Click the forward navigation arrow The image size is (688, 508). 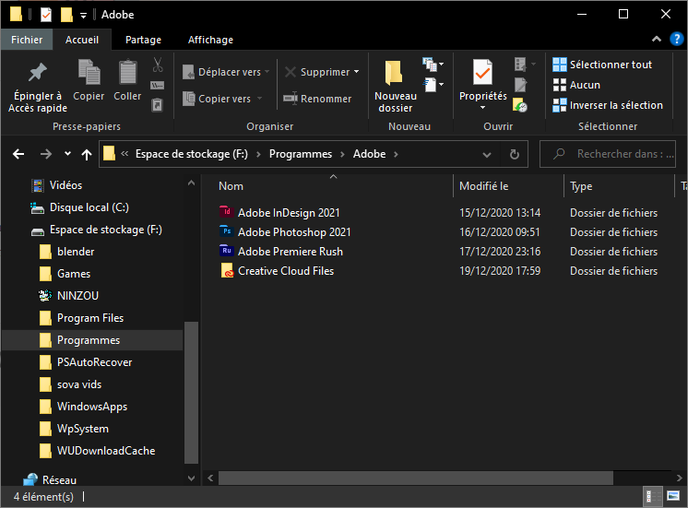pyautogui.click(x=45, y=154)
